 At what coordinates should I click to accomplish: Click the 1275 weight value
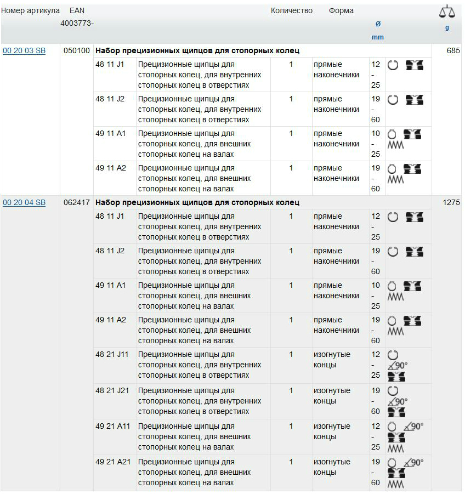click(x=451, y=202)
